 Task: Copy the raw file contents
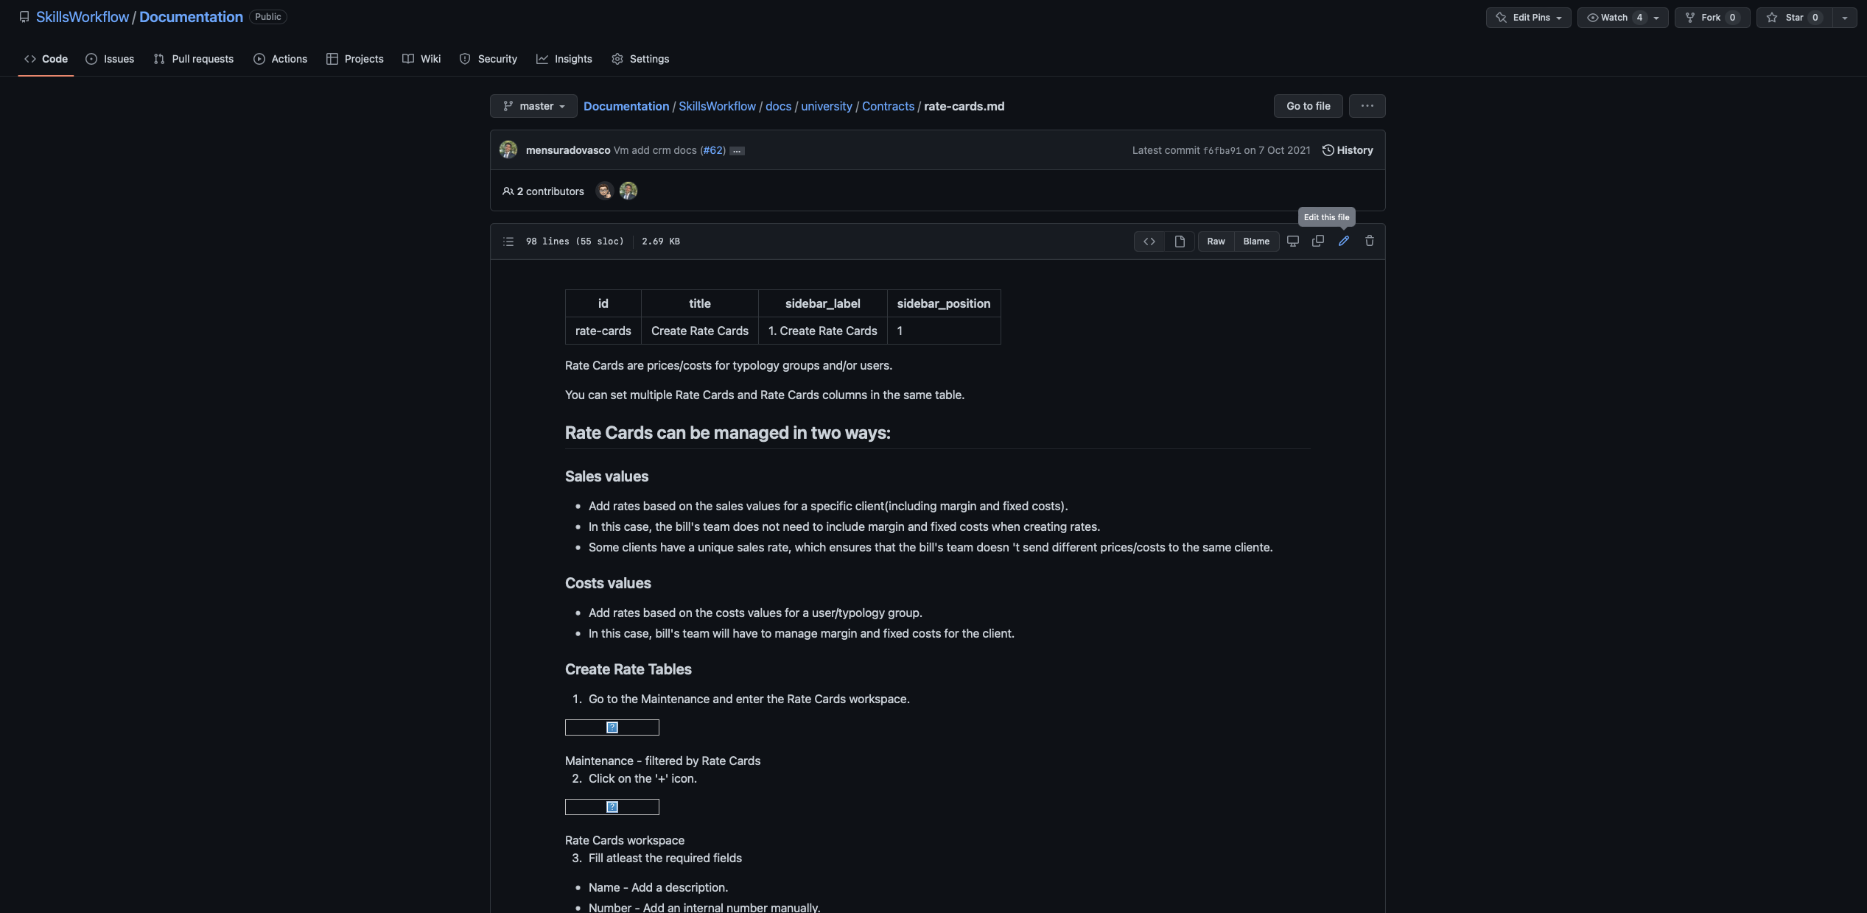(1318, 241)
